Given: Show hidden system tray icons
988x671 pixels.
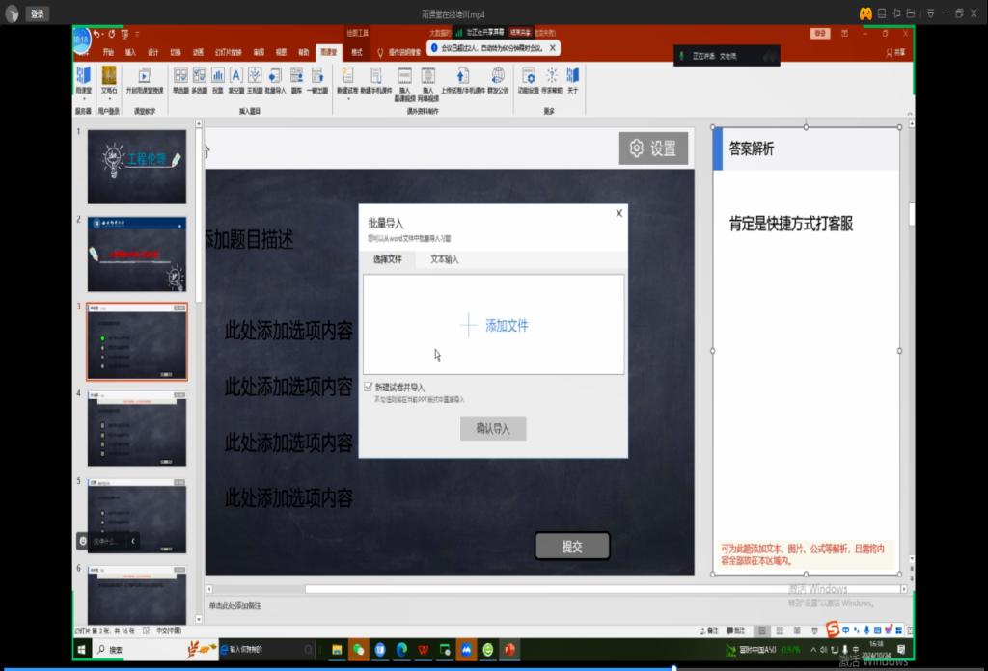Looking at the screenshot, I should click(x=813, y=650).
